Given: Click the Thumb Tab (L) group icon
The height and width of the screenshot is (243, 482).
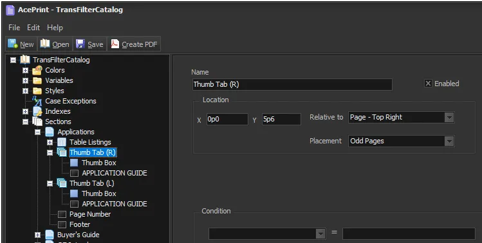Looking at the screenshot, I should tap(62, 183).
